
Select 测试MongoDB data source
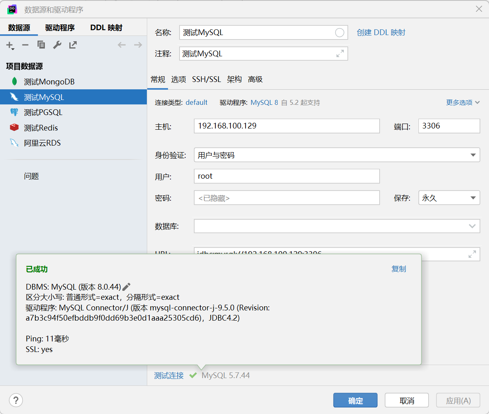point(73,82)
